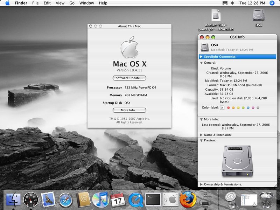Open the Edit menu

coord(47,3)
